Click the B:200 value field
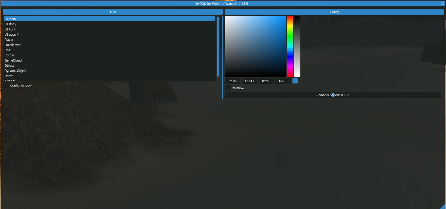 click(266, 81)
